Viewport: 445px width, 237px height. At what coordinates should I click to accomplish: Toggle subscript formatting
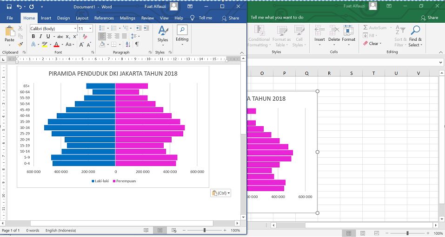[x=68, y=37]
